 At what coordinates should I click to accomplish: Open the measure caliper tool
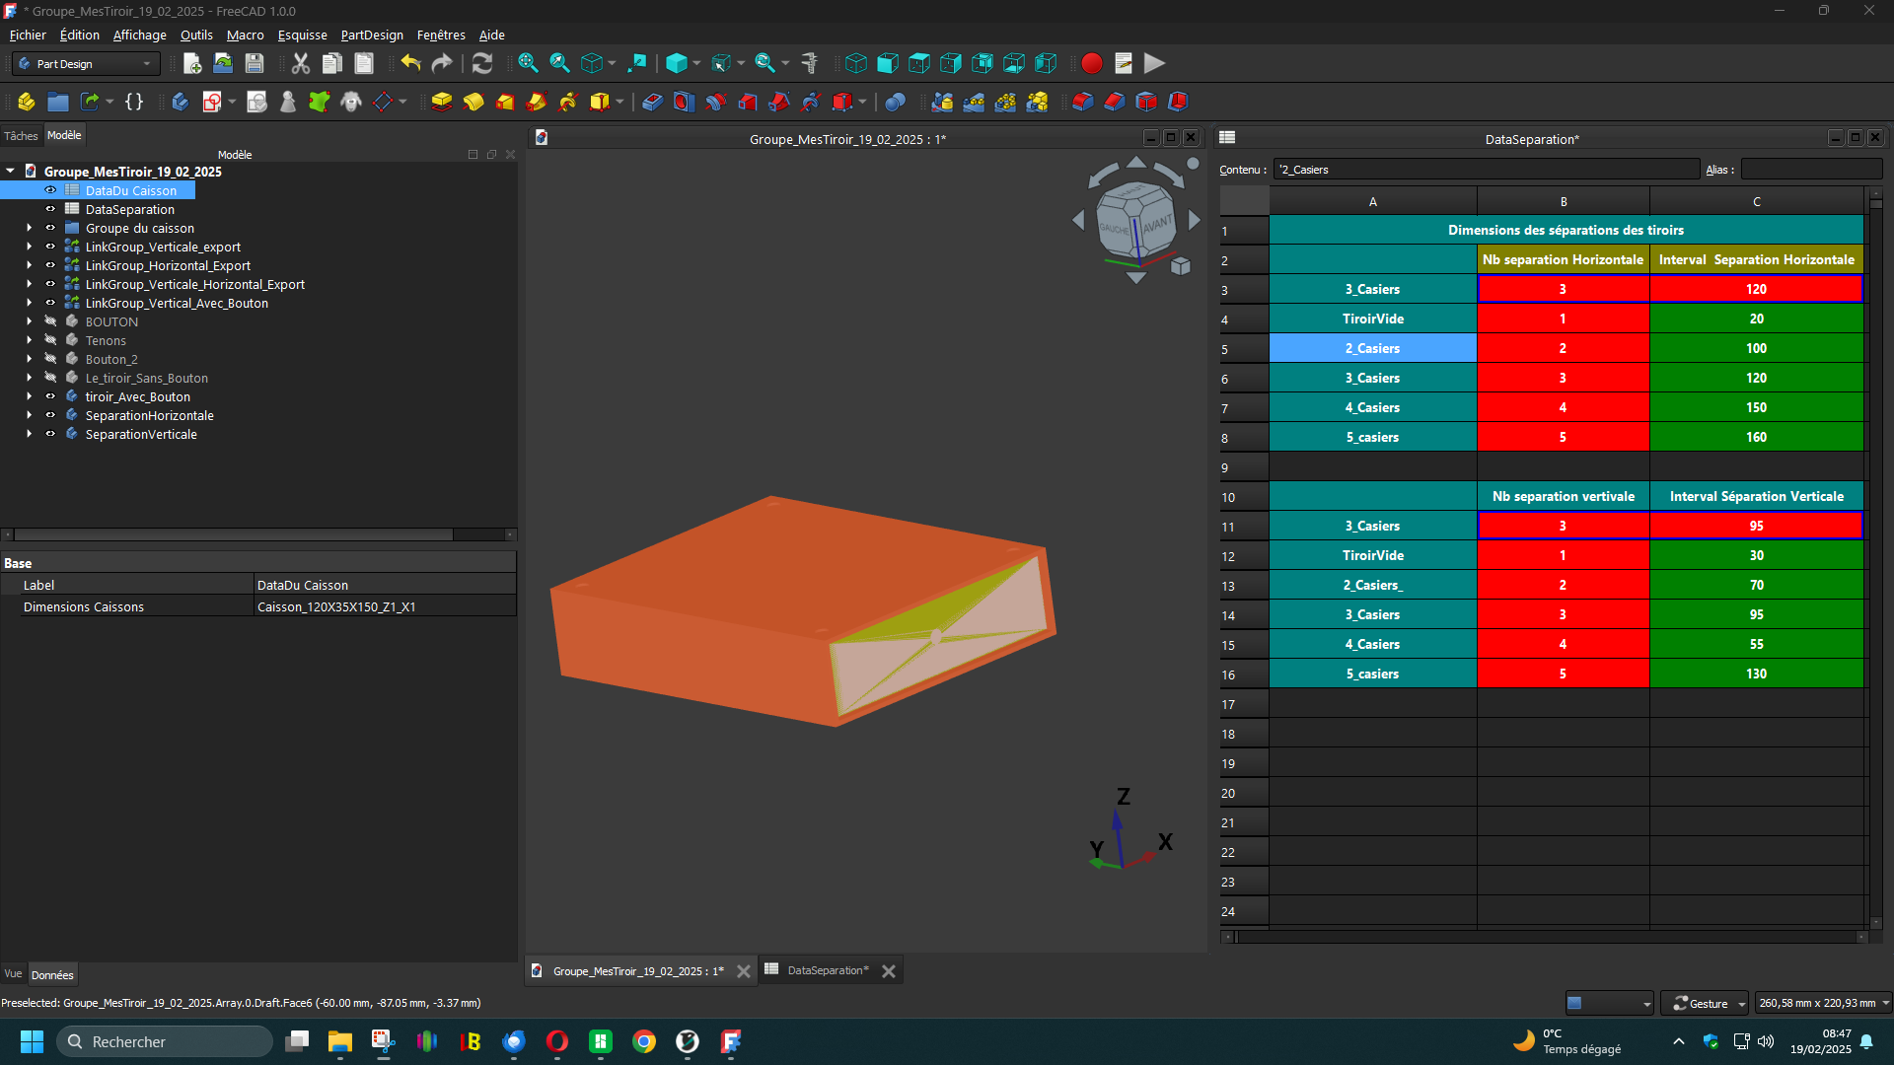pyautogui.click(x=810, y=64)
